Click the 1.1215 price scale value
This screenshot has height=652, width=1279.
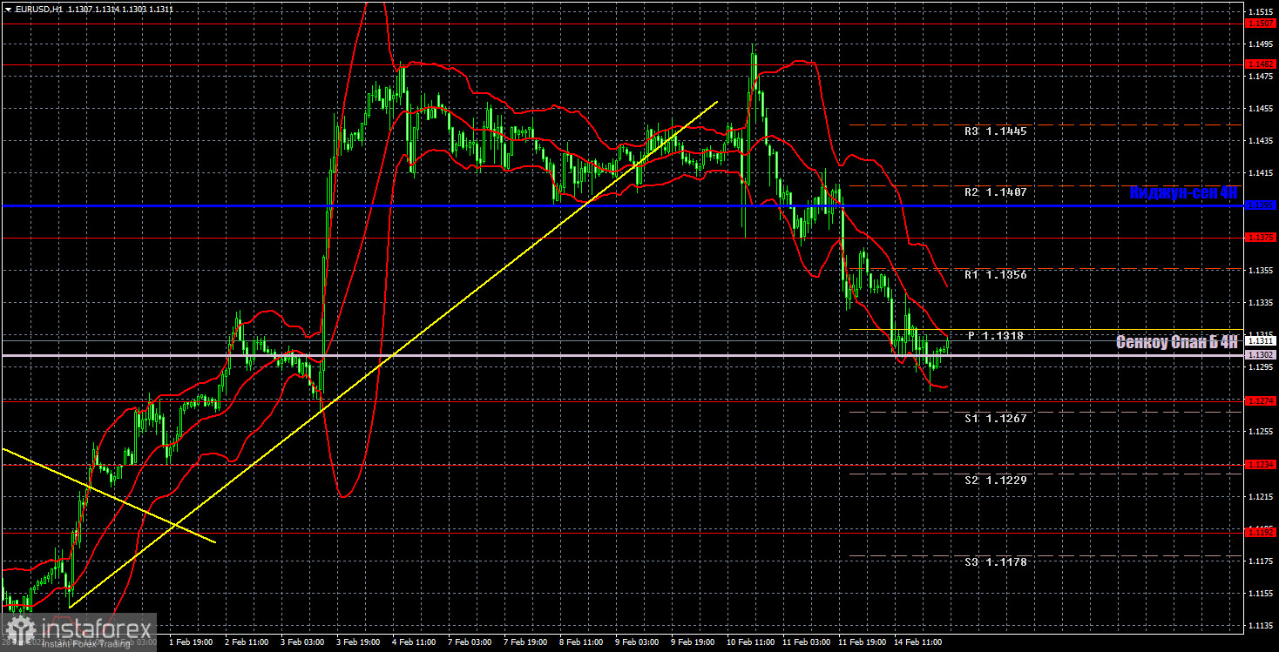click(1261, 497)
